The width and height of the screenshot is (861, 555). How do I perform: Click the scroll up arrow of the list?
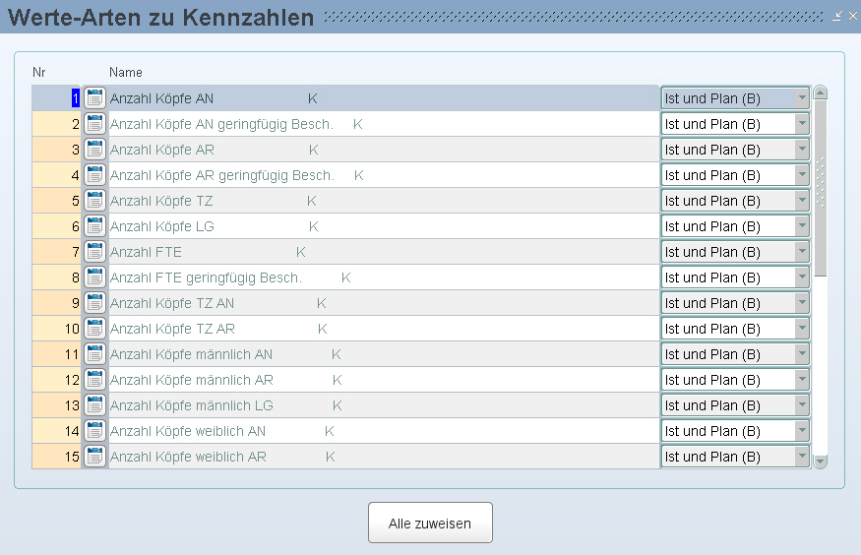(x=820, y=93)
